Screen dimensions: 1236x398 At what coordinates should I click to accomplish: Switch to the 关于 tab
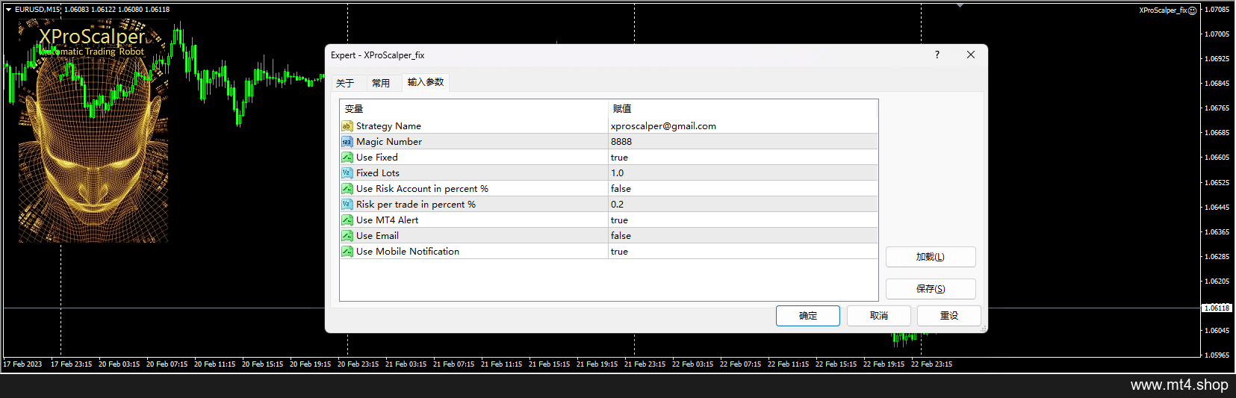click(345, 83)
